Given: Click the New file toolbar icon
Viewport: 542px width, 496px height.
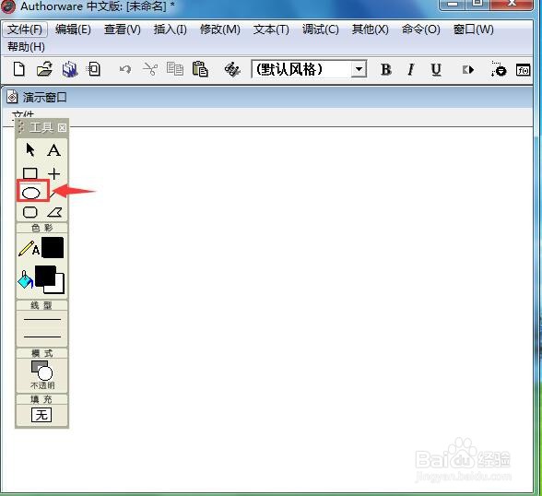Looking at the screenshot, I should [19, 69].
